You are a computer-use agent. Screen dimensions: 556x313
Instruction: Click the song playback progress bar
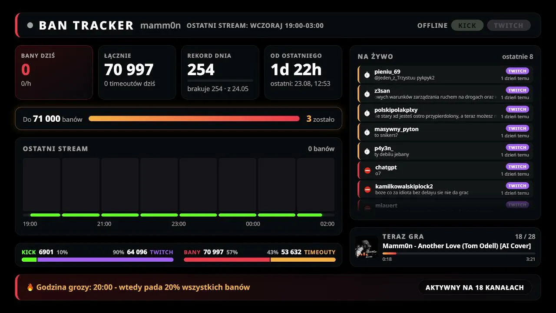pos(459,253)
